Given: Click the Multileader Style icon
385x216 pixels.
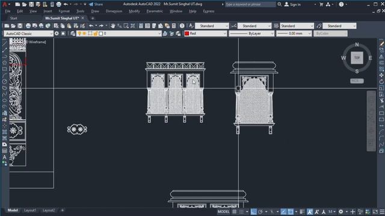Looking at the screenshot, I should point(319,26).
